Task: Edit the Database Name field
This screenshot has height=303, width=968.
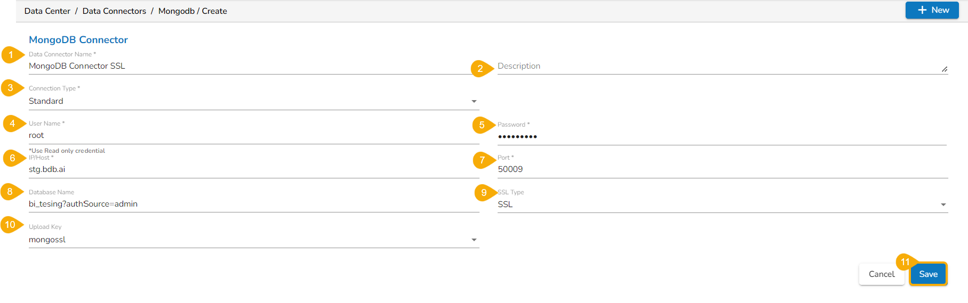Action: [253, 204]
